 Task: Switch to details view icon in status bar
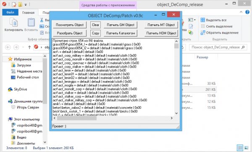coord(240,148)
